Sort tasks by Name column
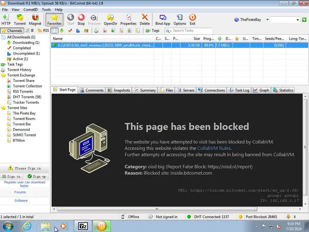This screenshot has height=232, width=309. click(x=102, y=38)
